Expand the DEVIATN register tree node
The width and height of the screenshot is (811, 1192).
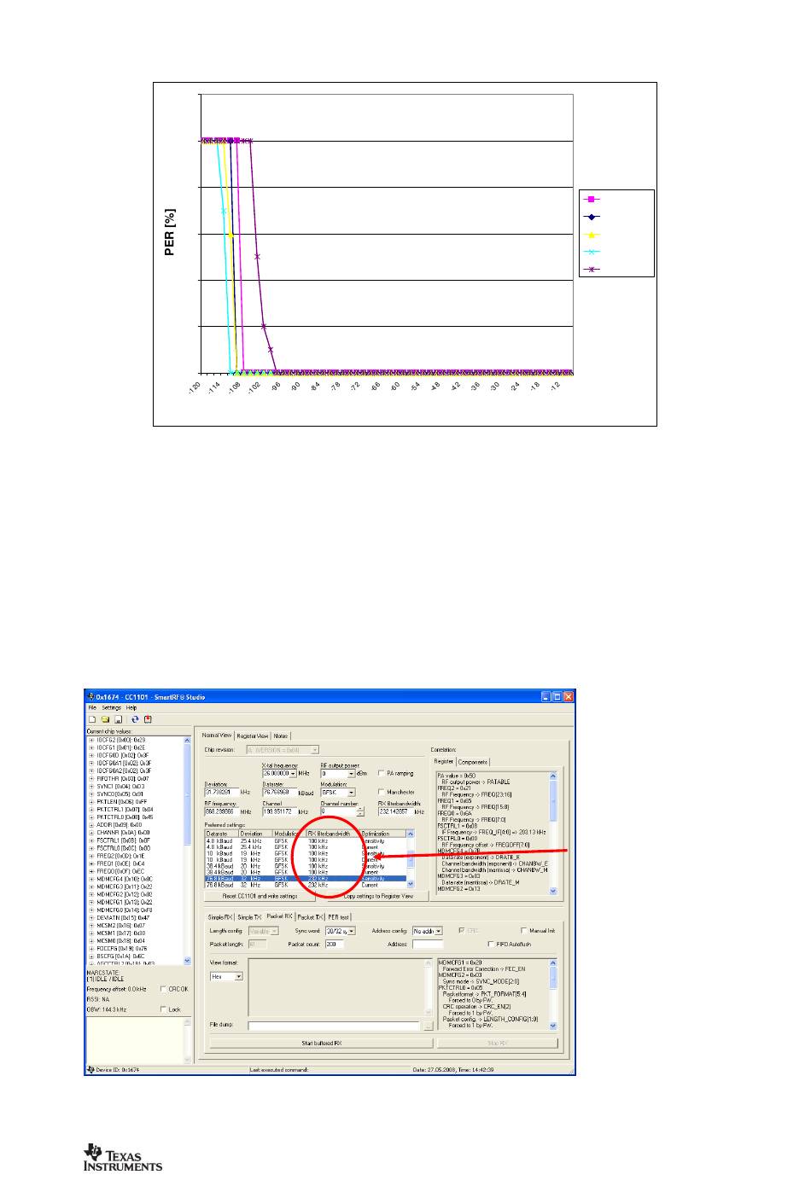(x=91, y=917)
